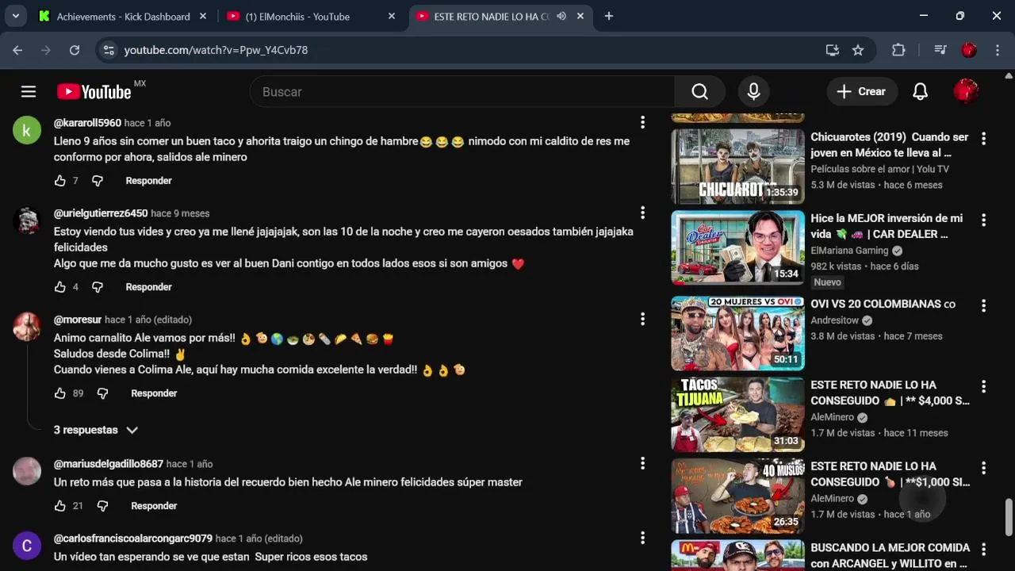Open the OVI VS 20 COLOMBIANAS thumbnail

point(737,333)
